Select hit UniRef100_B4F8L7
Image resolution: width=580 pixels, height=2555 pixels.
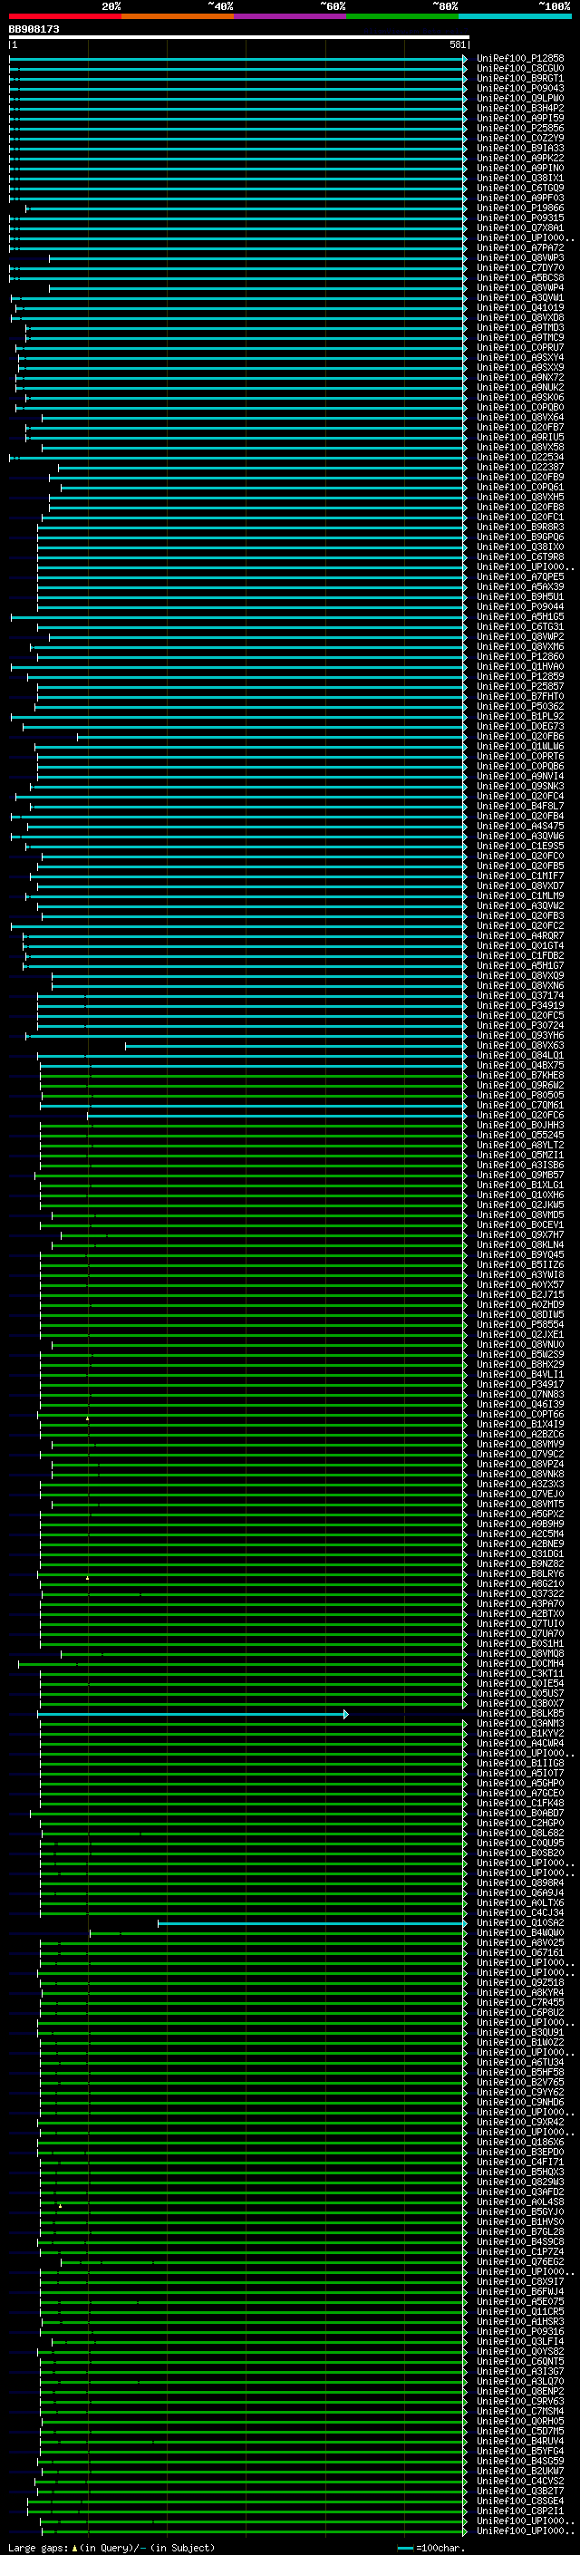pos(520,807)
